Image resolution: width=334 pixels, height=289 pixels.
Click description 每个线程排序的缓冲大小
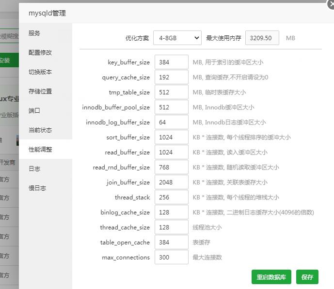coord(258,137)
